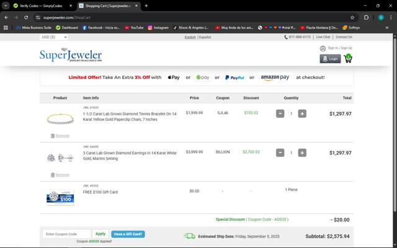Open the tab search dropdown arrow
The height and width of the screenshot is (248, 397).
pyautogui.click(x=6, y=6)
